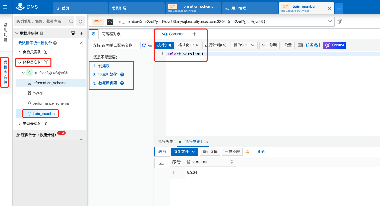Click the 数据库克隆 suggestion link

[x=108, y=83]
